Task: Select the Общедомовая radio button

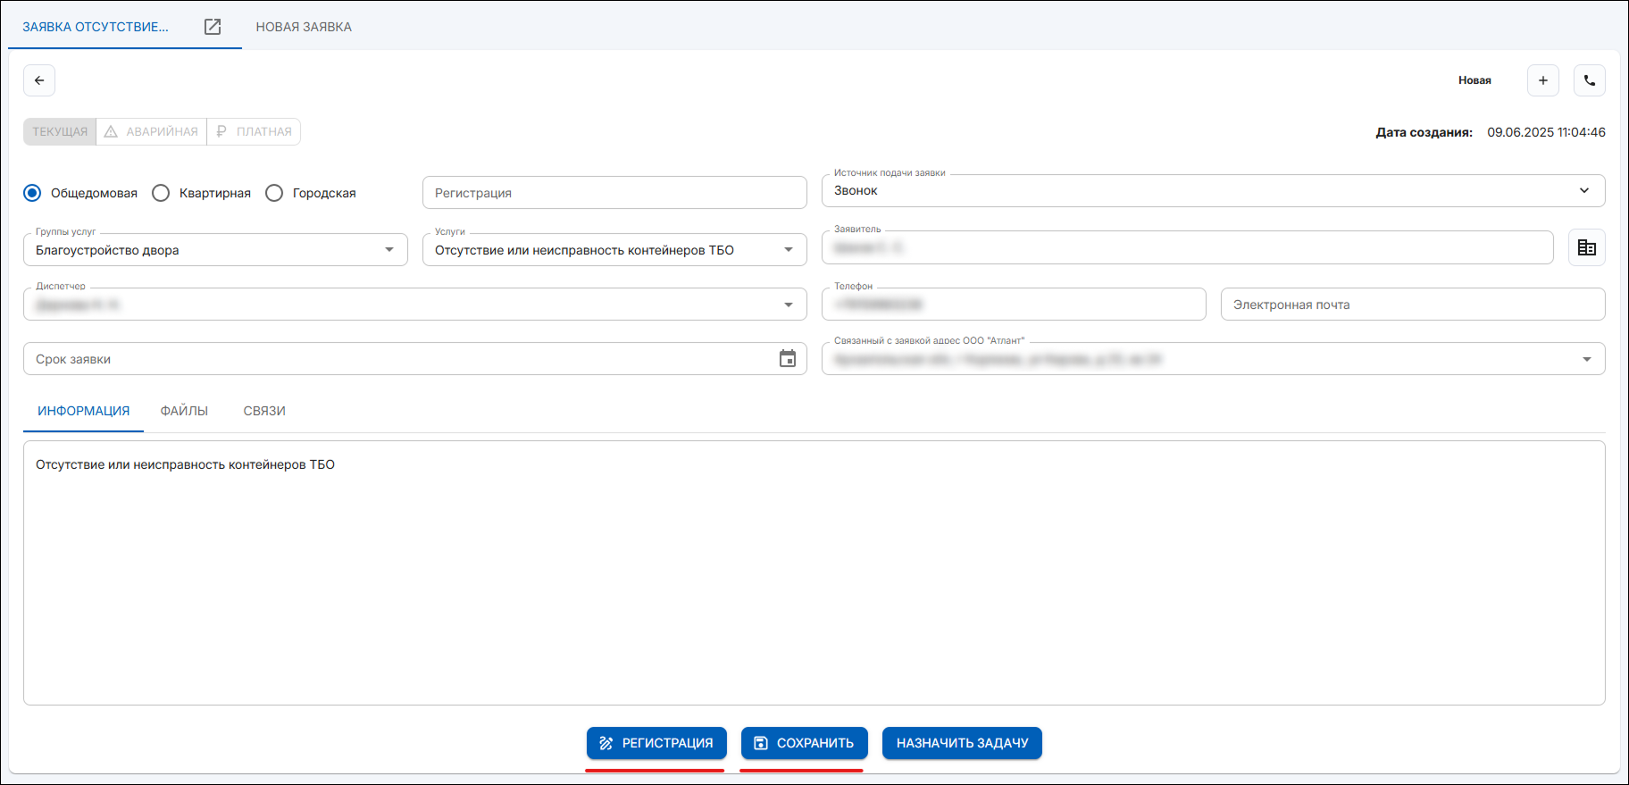Action: (x=33, y=193)
